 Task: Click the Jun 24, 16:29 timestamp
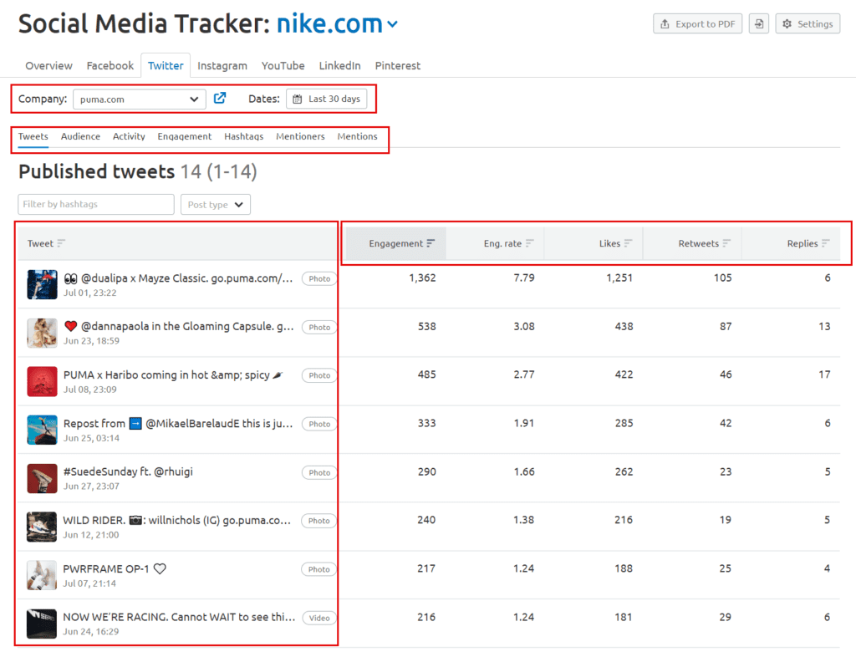tap(90, 632)
